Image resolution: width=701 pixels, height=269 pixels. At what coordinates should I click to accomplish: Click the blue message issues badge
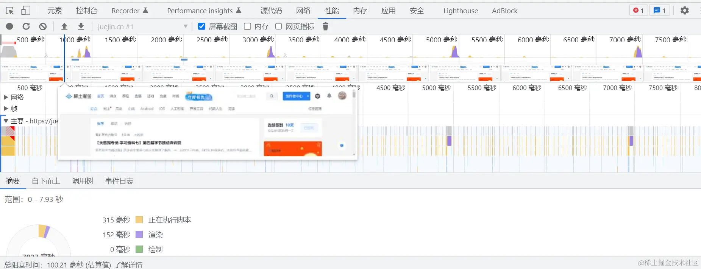(x=660, y=11)
